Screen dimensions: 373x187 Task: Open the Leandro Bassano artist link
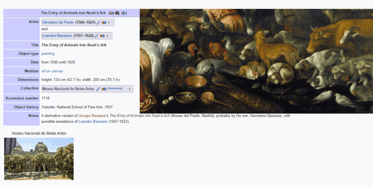click(57, 36)
